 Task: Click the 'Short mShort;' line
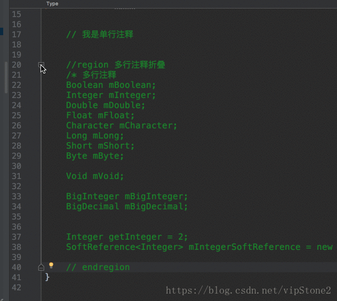click(x=100, y=146)
